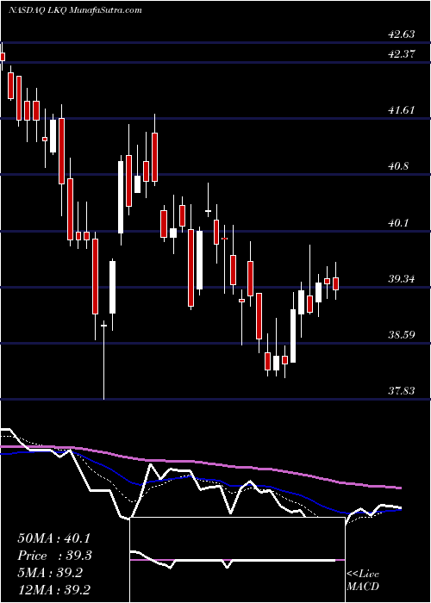Click the 37.83 price level label
Image resolution: width=431 pixels, height=603 pixels.
coord(402,391)
